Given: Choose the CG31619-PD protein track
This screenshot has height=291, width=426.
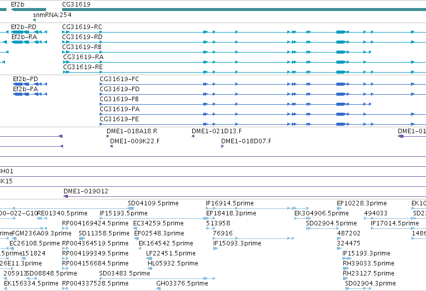Looking at the screenshot, I should 120,89.
